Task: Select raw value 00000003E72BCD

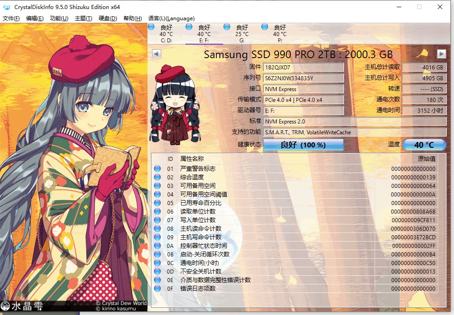Action: [413, 237]
